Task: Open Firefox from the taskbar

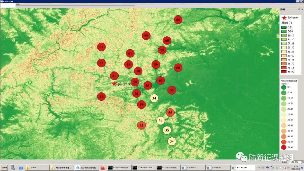Action: click(x=102, y=168)
